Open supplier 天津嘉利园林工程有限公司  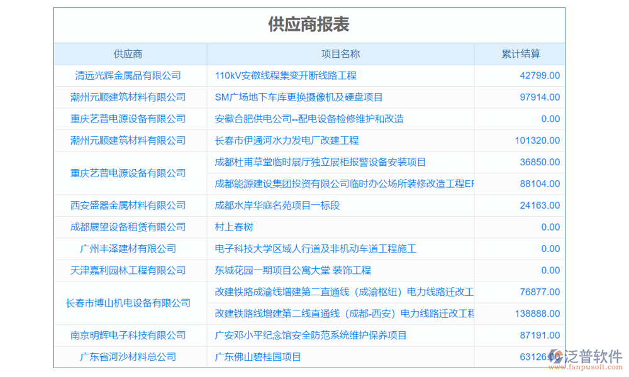[x=128, y=270]
